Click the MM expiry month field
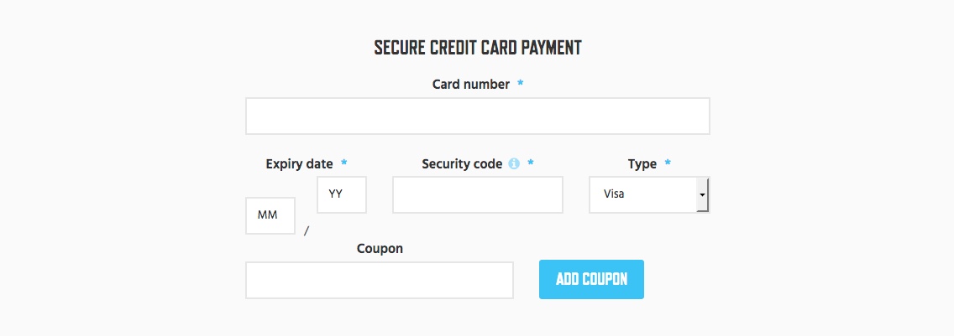Image resolution: width=954 pixels, height=336 pixels. tap(270, 215)
